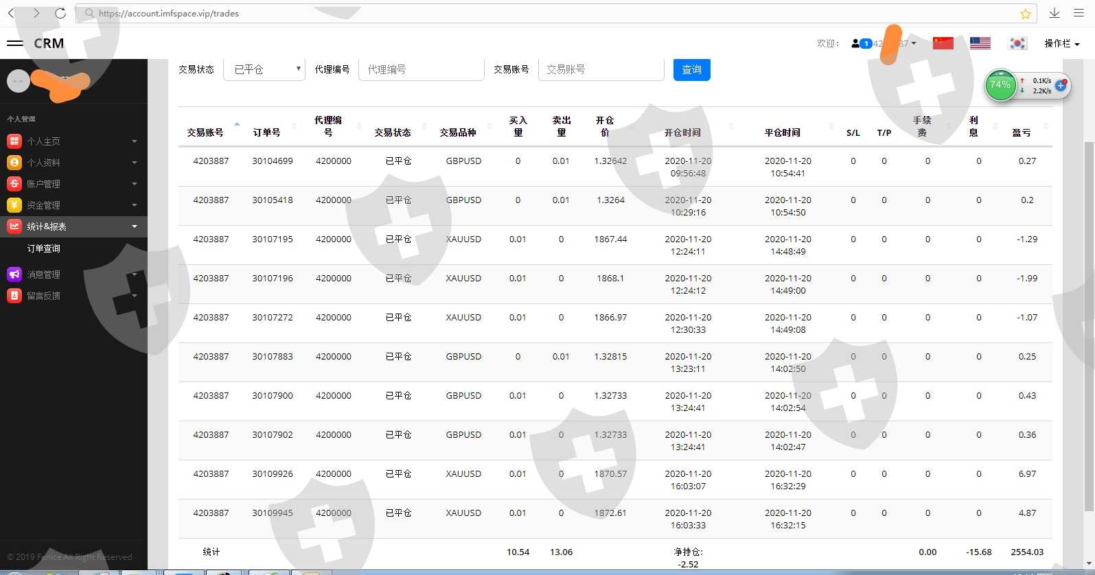
Task: Sort the table by 订单号 column header
Action: click(x=266, y=132)
